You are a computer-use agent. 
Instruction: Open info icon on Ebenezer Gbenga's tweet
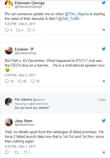pos(104,30)
